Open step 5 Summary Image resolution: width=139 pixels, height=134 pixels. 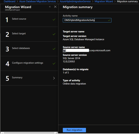click(x=29, y=78)
